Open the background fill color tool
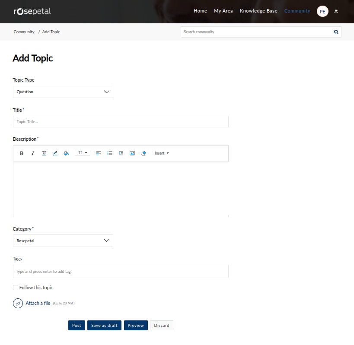 (x=66, y=153)
